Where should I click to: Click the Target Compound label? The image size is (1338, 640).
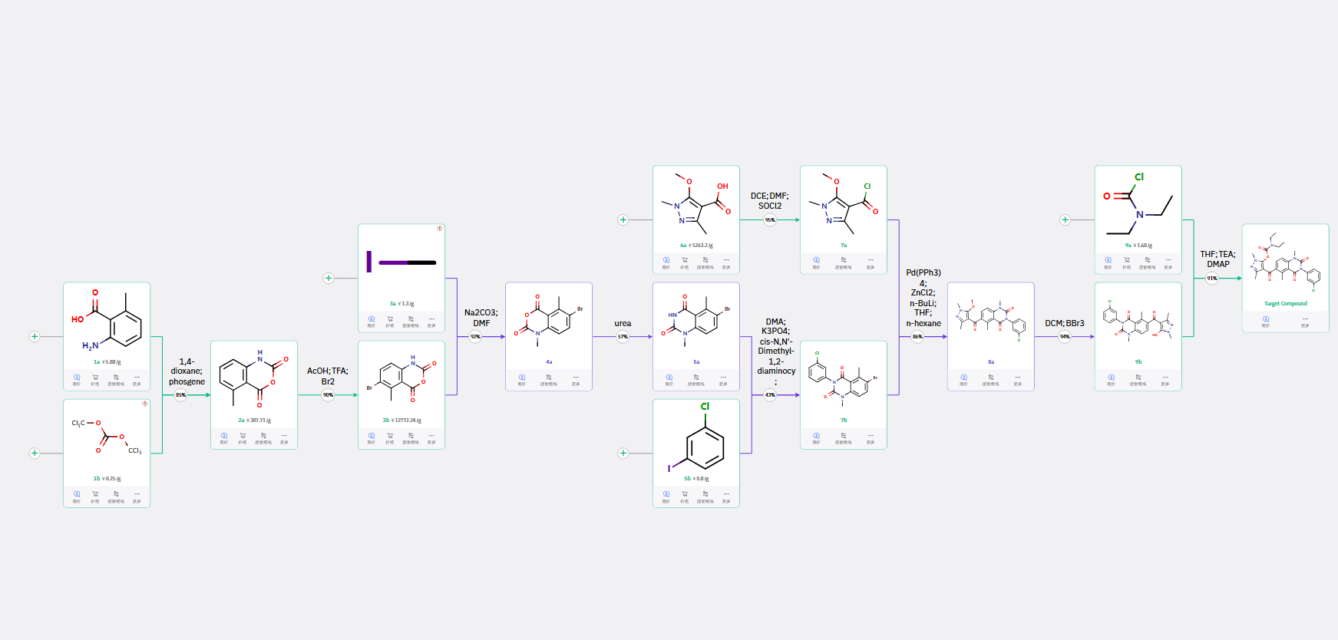pos(1286,304)
